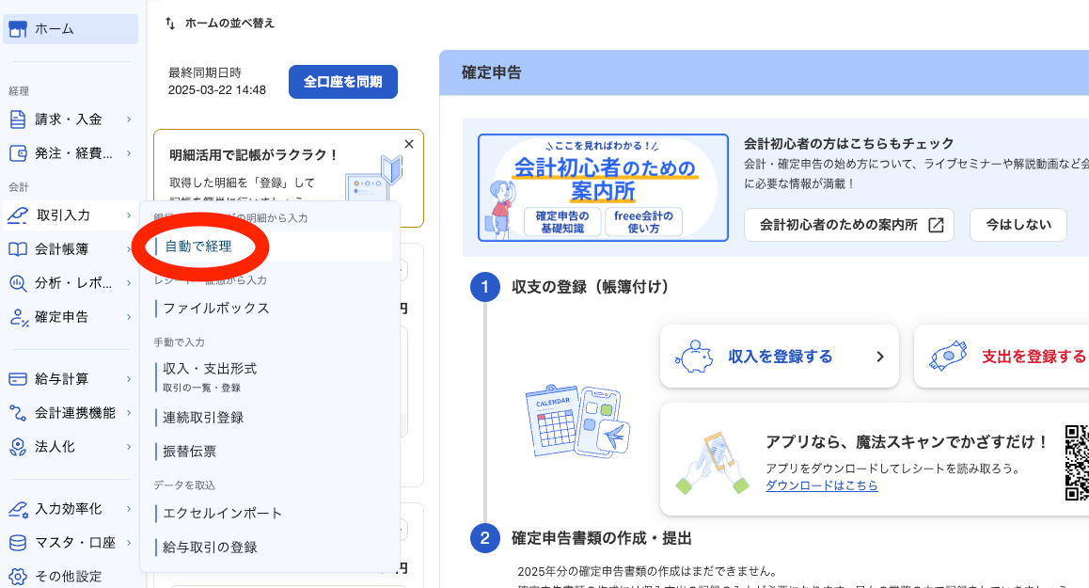
Task: Select 振替伝票 in the 取引入力 menu
Action: click(189, 451)
